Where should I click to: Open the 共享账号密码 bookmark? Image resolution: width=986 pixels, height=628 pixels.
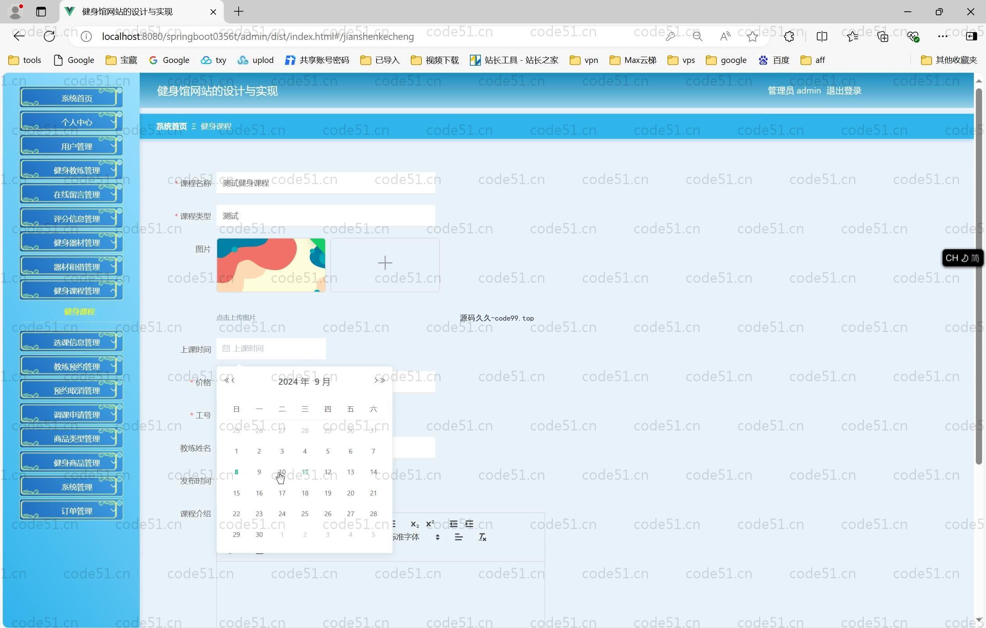(317, 60)
